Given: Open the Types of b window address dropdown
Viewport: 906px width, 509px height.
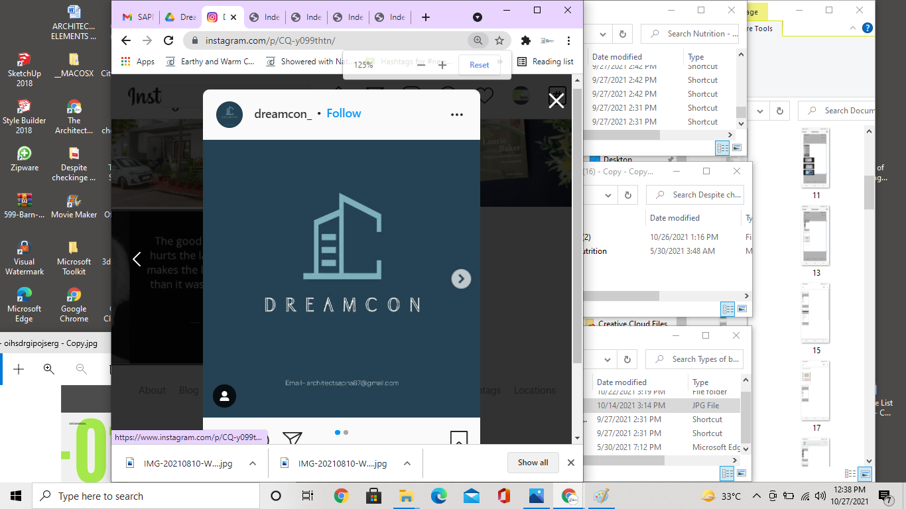Looking at the screenshot, I should [608, 359].
